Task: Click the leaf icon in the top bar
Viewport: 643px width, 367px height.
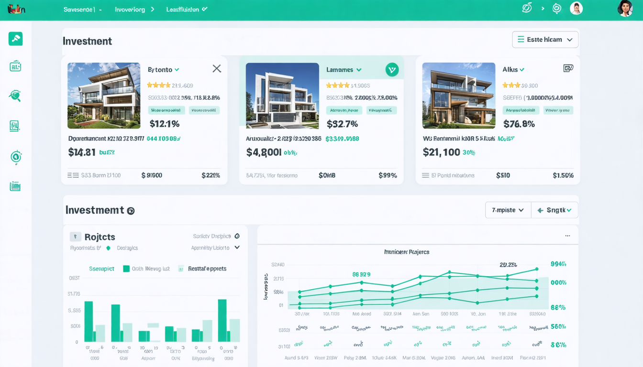Action: [527, 8]
